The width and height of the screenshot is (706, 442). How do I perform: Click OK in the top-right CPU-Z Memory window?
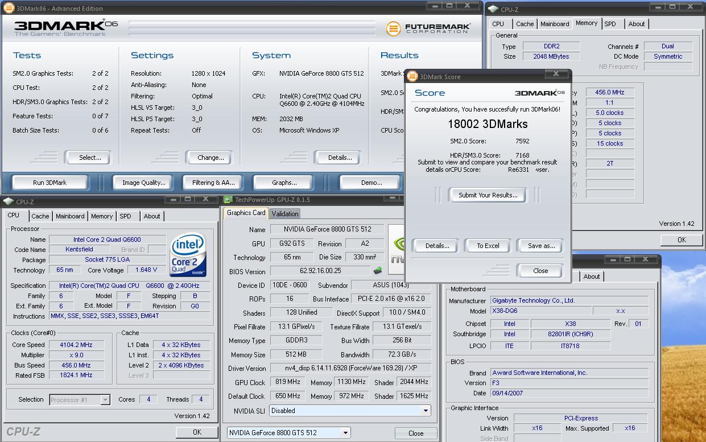[x=682, y=239]
